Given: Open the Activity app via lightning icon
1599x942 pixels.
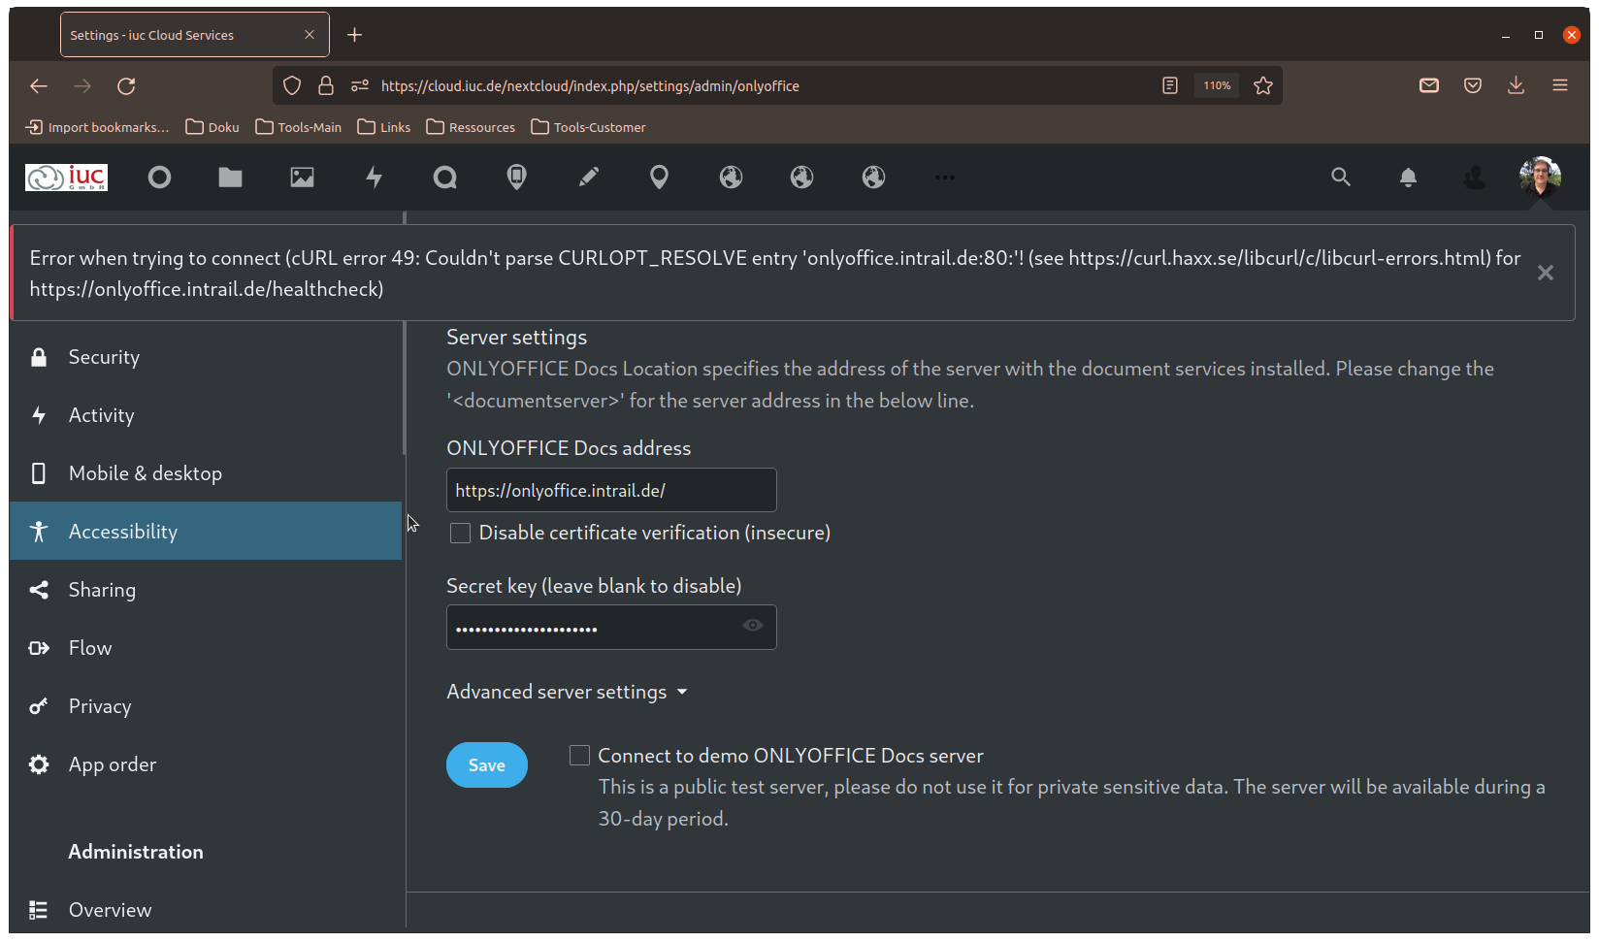Looking at the screenshot, I should [x=374, y=178].
